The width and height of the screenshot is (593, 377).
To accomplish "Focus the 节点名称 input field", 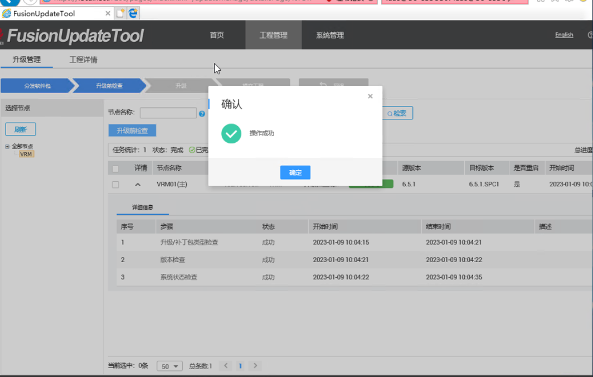I will point(168,113).
